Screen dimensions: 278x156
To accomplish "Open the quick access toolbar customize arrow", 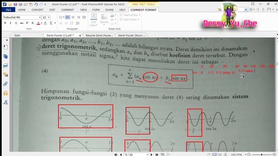I will [x=45, y=4].
